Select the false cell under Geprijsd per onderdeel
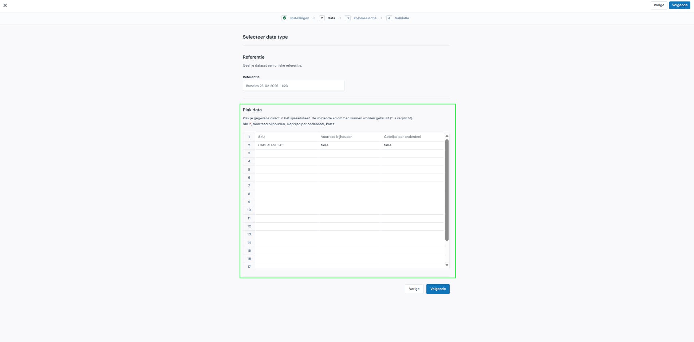The image size is (694, 342). [413, 145]
